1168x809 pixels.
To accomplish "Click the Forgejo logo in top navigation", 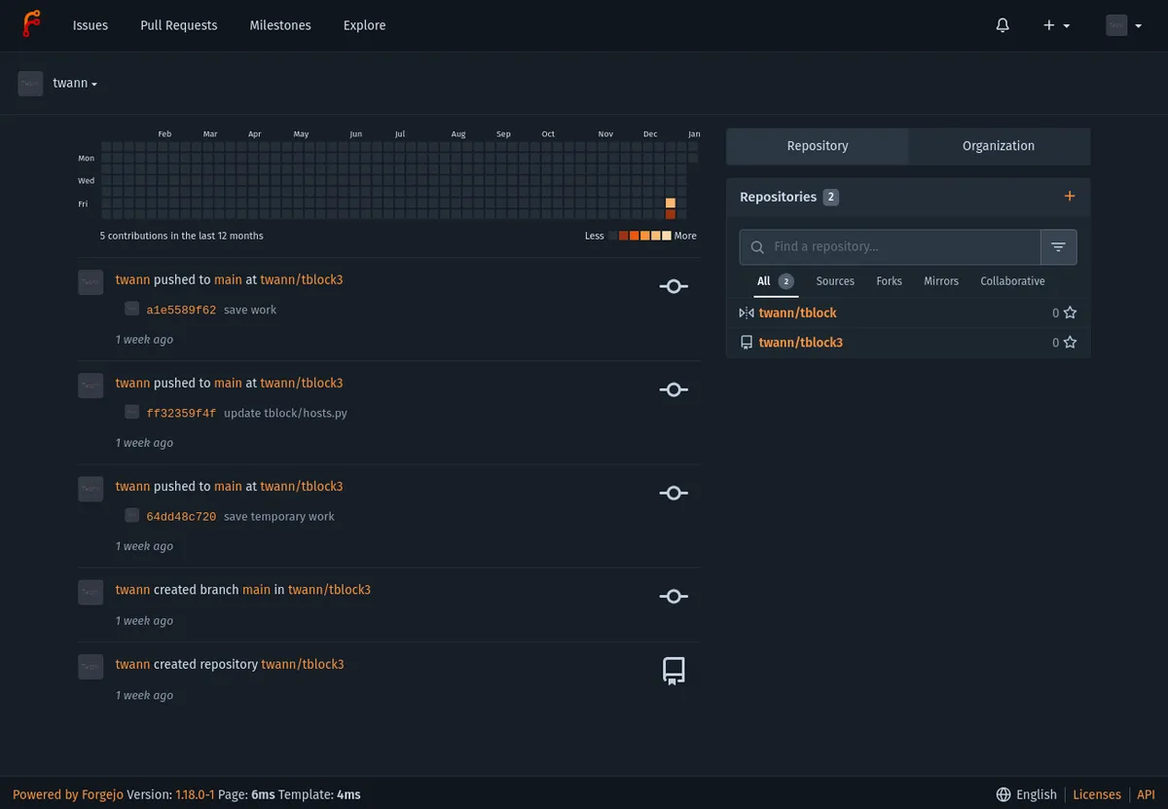I will click(x=30, y=24).
